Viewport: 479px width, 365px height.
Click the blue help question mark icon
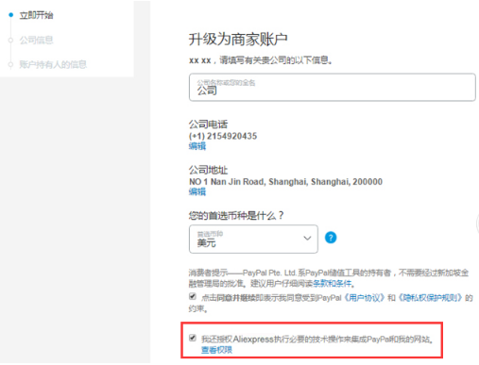[x=331, y=238]
